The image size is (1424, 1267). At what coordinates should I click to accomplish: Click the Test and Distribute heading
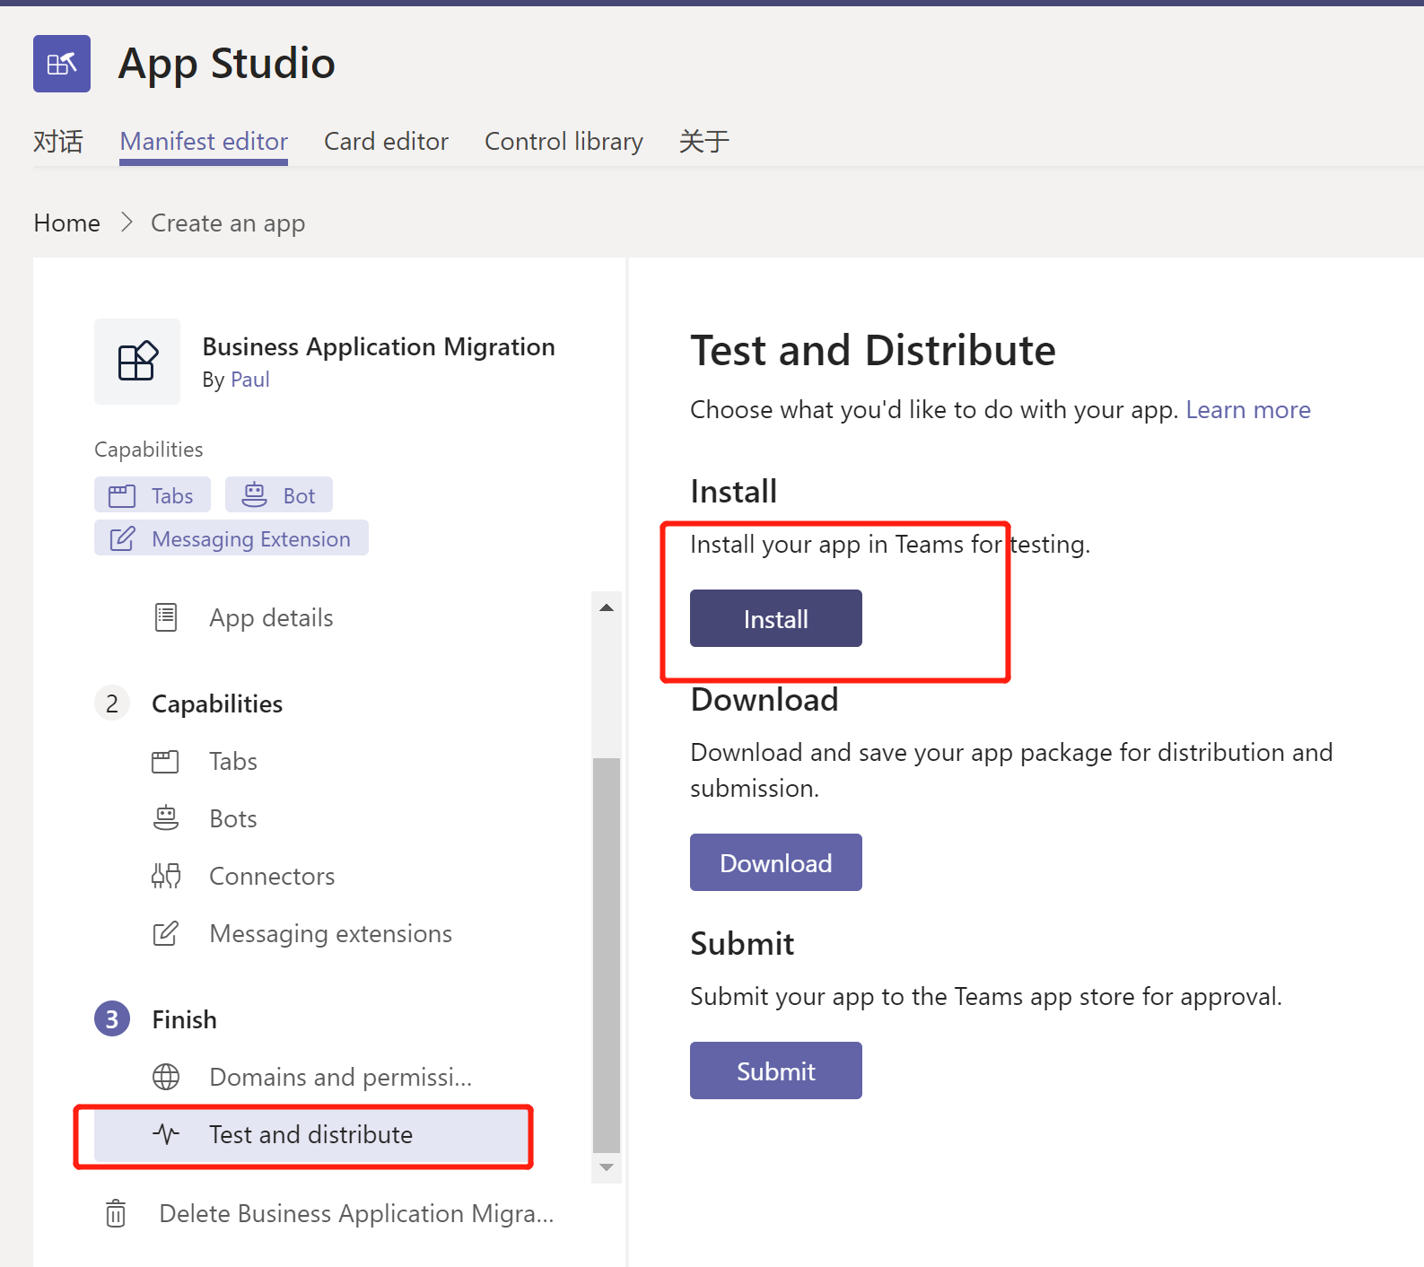point(873,350)
